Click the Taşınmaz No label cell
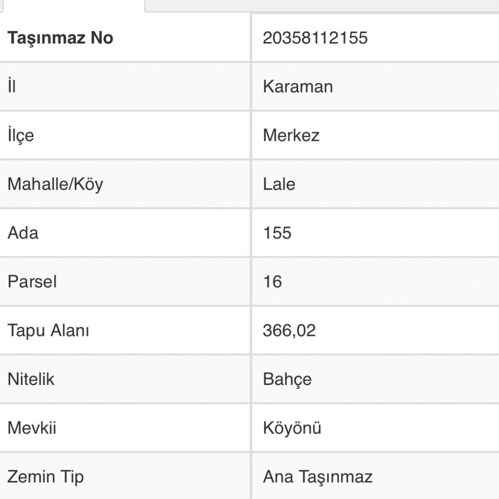This screenshot has width=499, height=499. coord(61,38)
